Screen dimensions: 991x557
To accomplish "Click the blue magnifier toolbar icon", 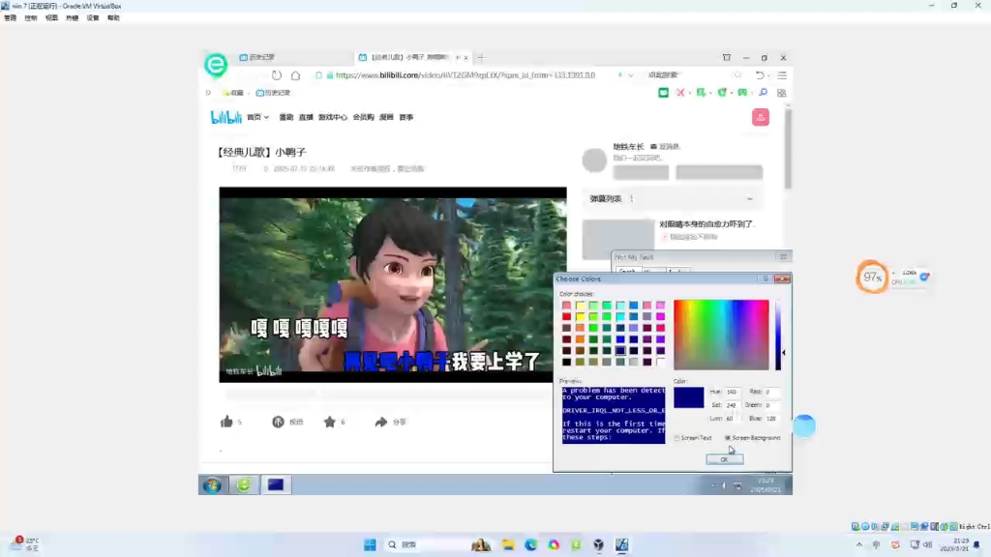I will [x=763, y=93].
